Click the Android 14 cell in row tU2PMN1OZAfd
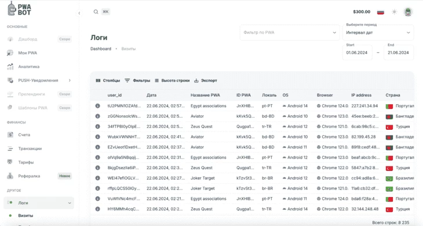The image size is (423, 226). [295, 106]
